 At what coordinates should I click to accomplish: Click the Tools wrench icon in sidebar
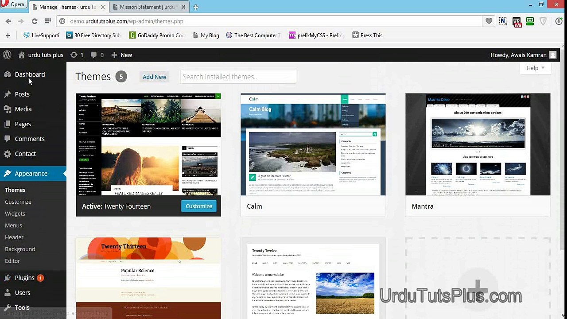tap(8, 307)
